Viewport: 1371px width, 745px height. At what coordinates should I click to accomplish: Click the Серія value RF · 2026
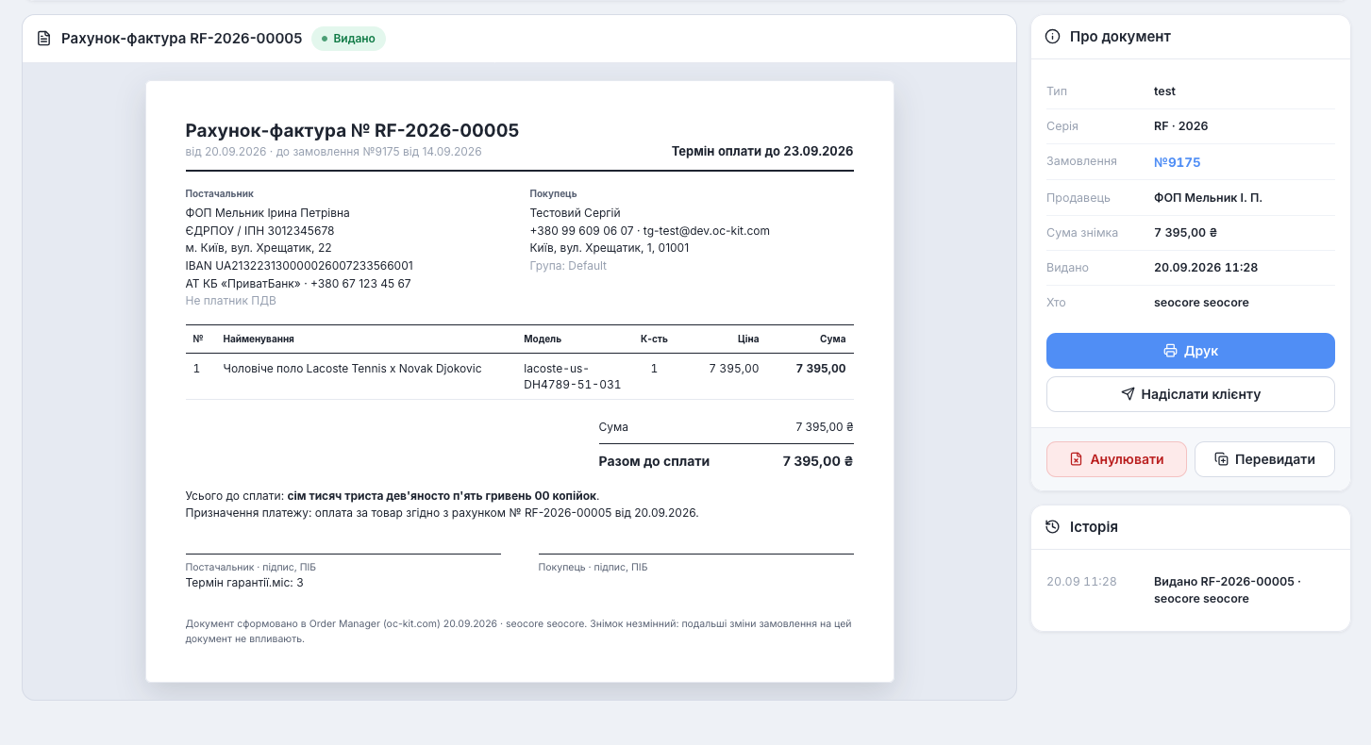click(x=1181, y=126)
